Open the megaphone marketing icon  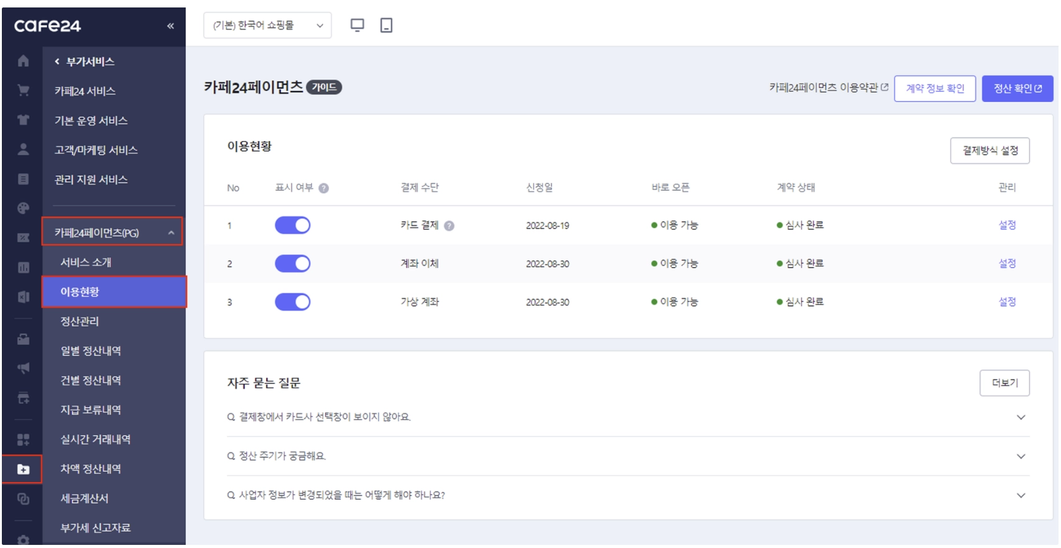pos(23,368)
